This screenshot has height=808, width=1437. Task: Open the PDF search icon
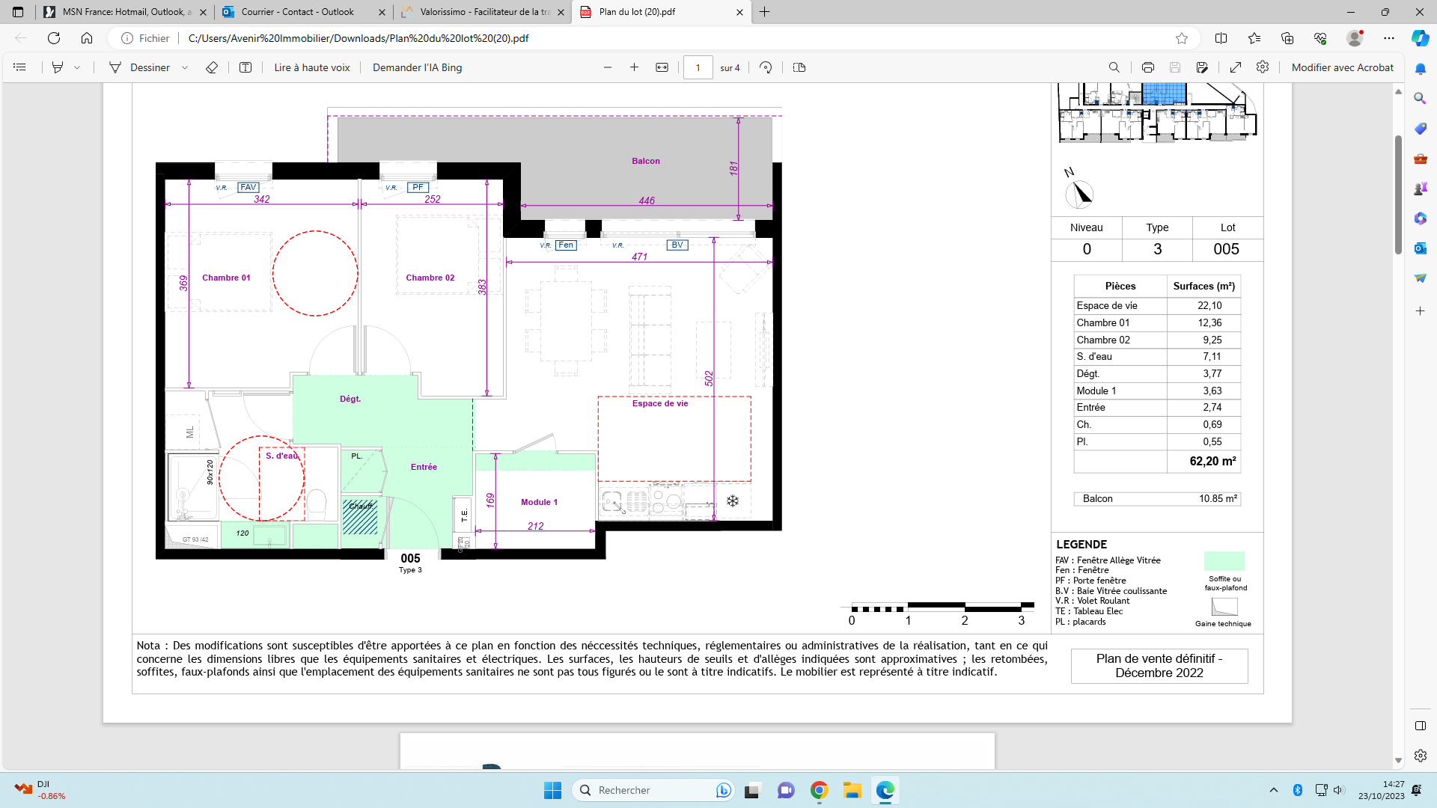coord(1114,67)
